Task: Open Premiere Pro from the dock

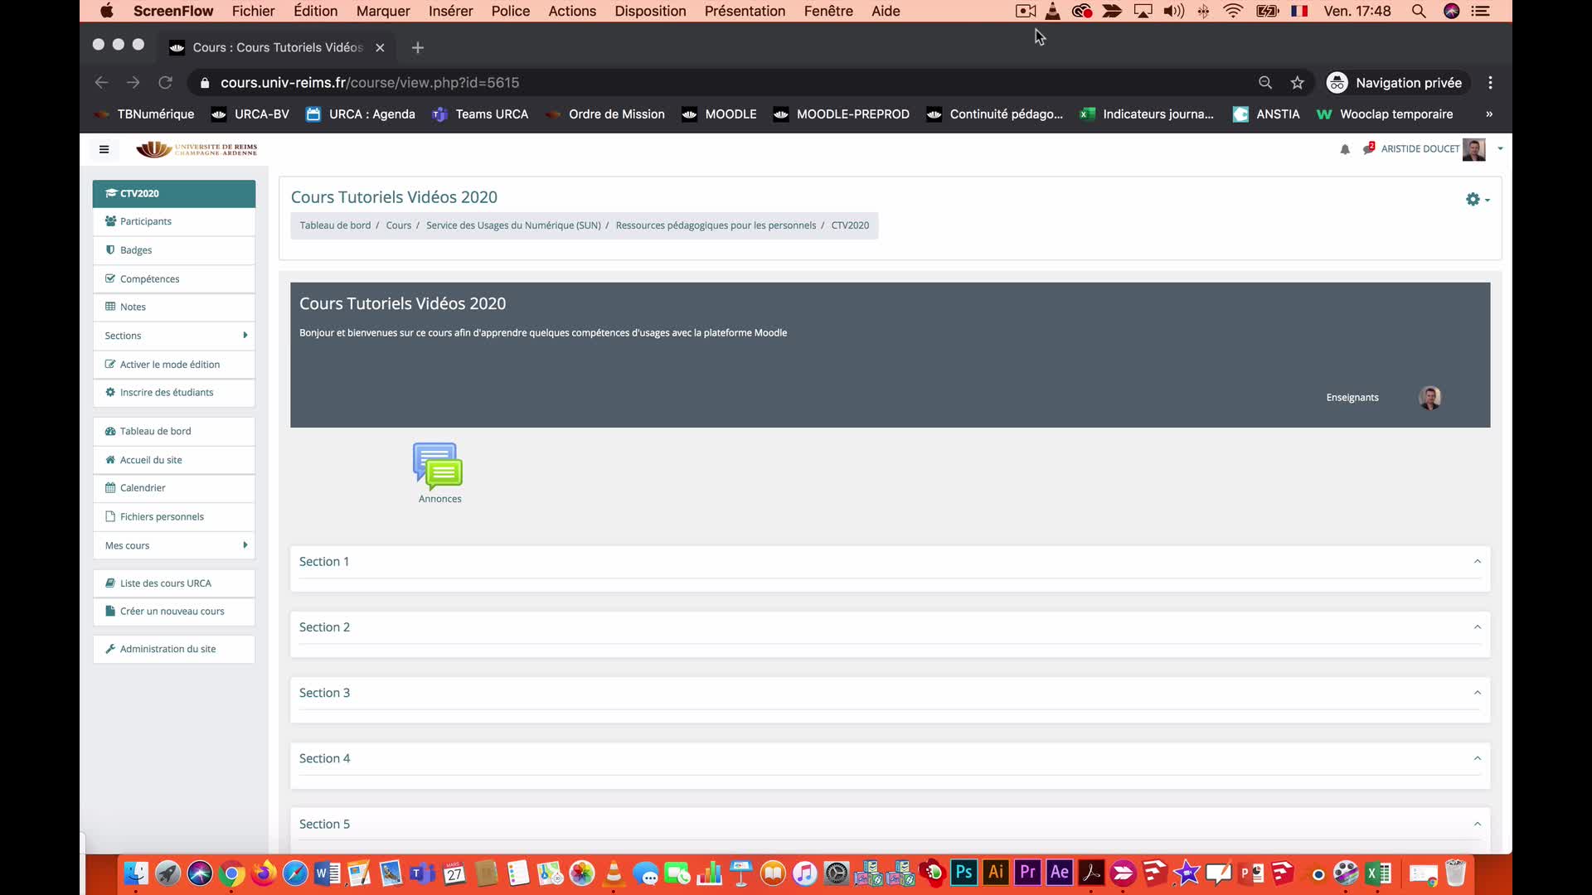Action: (1027, 873)
